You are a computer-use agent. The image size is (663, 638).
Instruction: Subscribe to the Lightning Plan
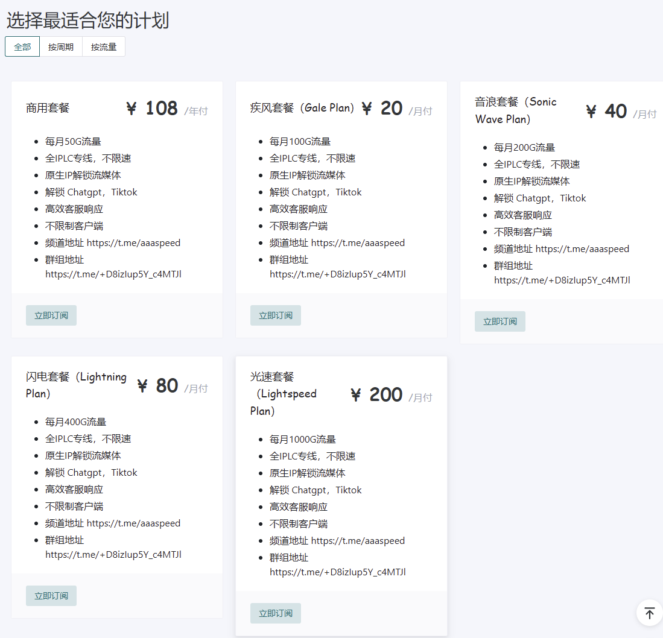point(51,596)
